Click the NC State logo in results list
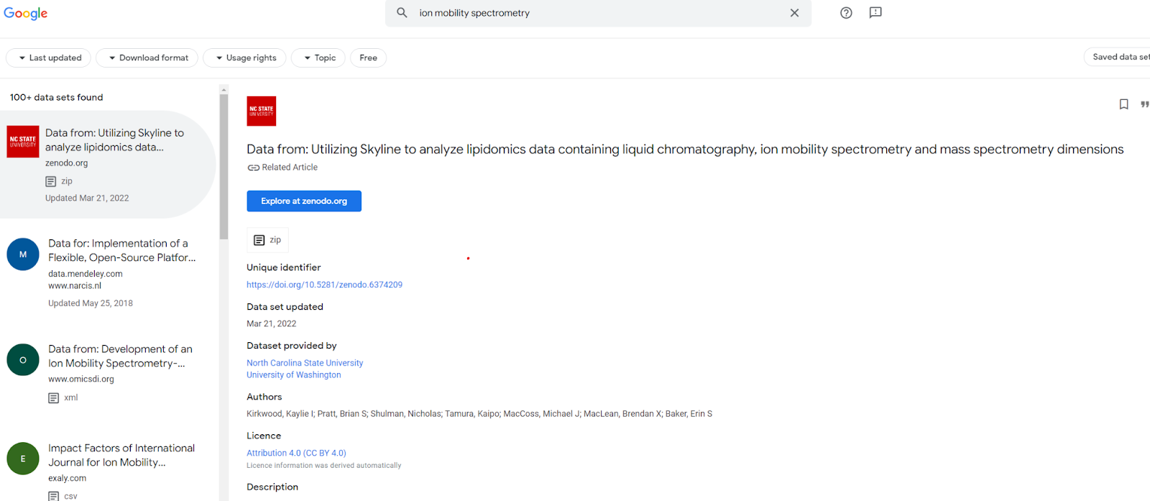1150x501 pixels. pyautogui.click(x=23, y=142)
